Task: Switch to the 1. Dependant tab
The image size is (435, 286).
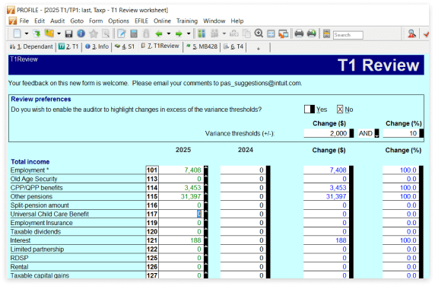Action: click(31, 46)
